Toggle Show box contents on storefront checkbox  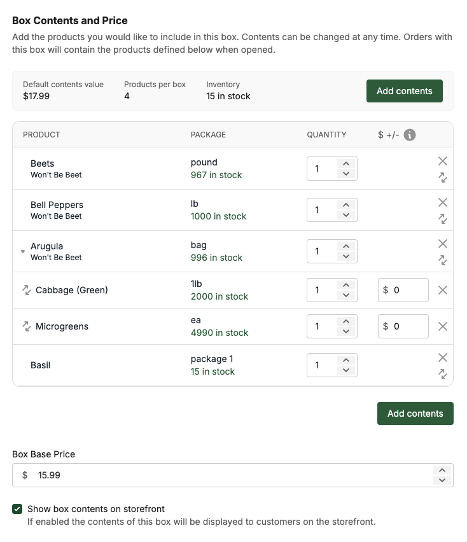coord(17,509)
